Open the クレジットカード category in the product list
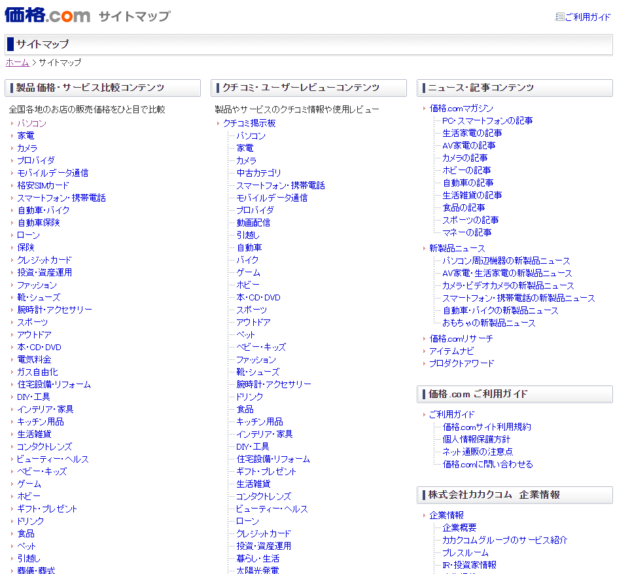The height and width of the screenshot is (574, 630). [44, 260]
